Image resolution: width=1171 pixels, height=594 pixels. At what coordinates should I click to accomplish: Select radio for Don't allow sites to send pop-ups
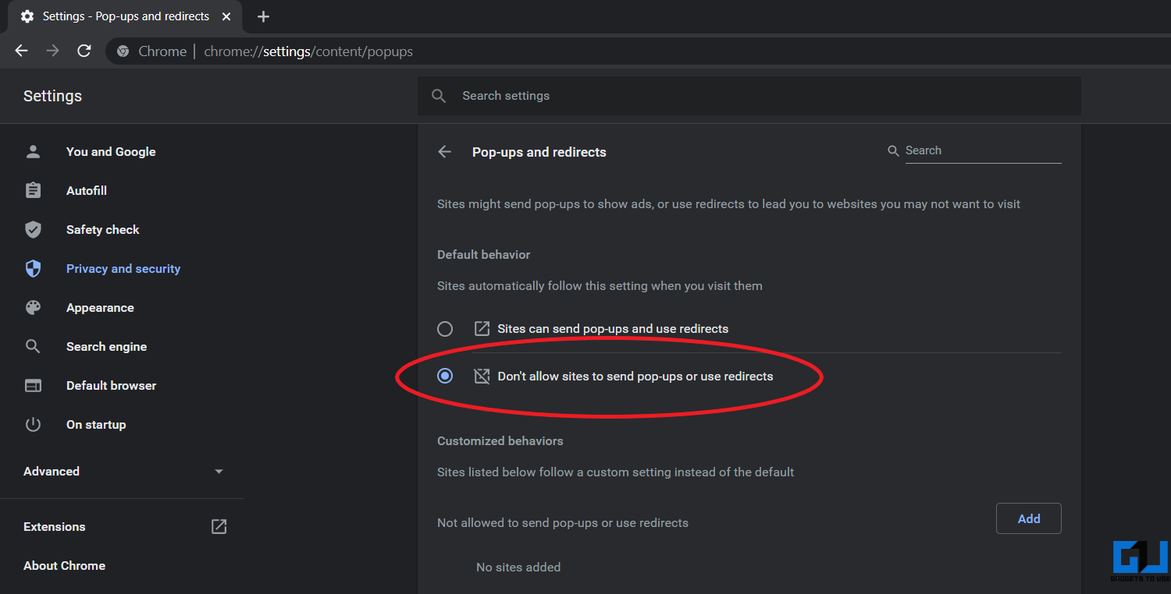445,377
